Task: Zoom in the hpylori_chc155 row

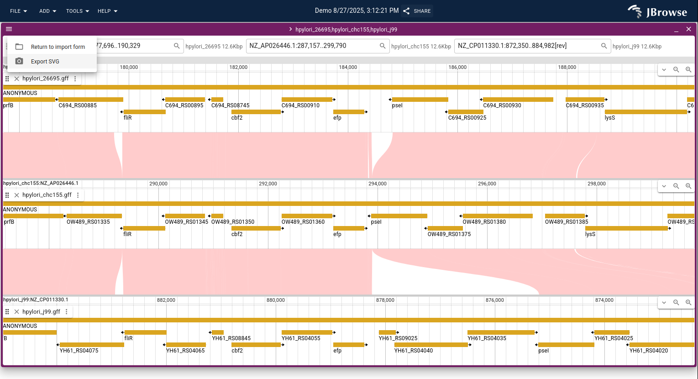Action: click(x=688, y=186)
